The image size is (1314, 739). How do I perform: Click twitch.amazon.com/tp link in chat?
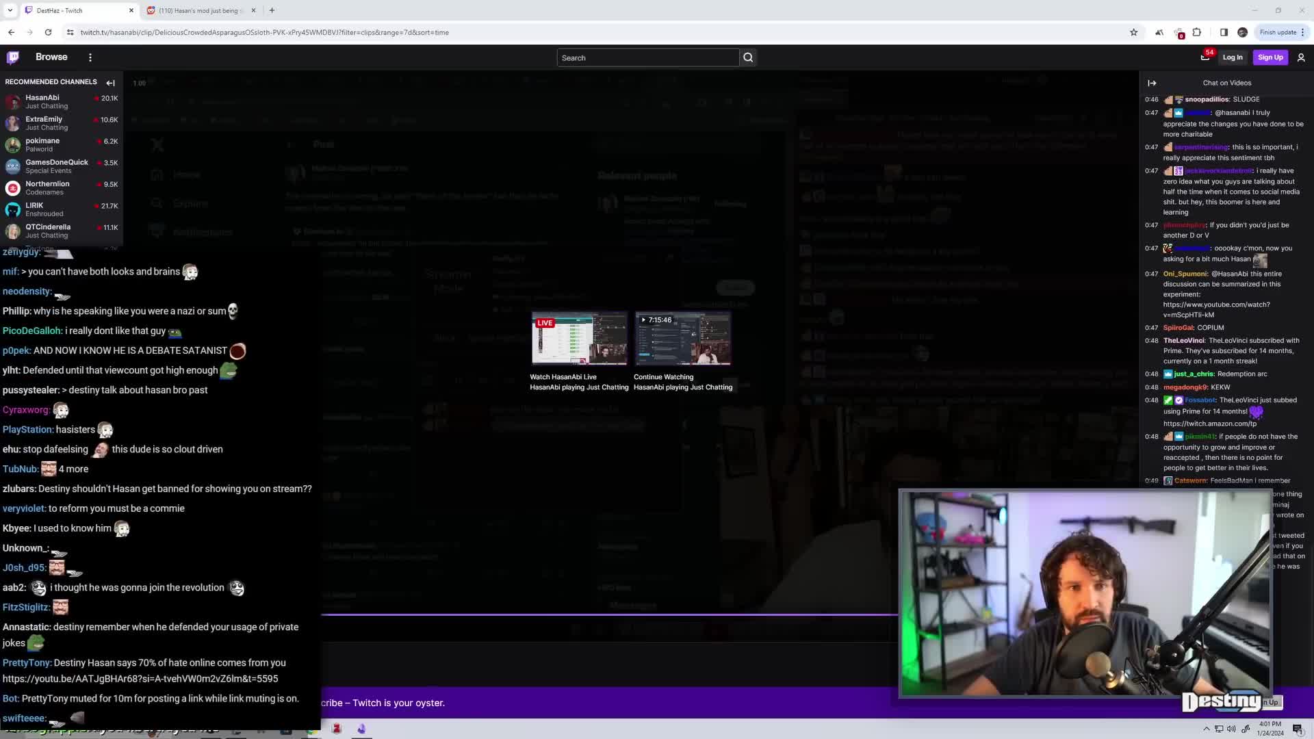[1209, 424]
